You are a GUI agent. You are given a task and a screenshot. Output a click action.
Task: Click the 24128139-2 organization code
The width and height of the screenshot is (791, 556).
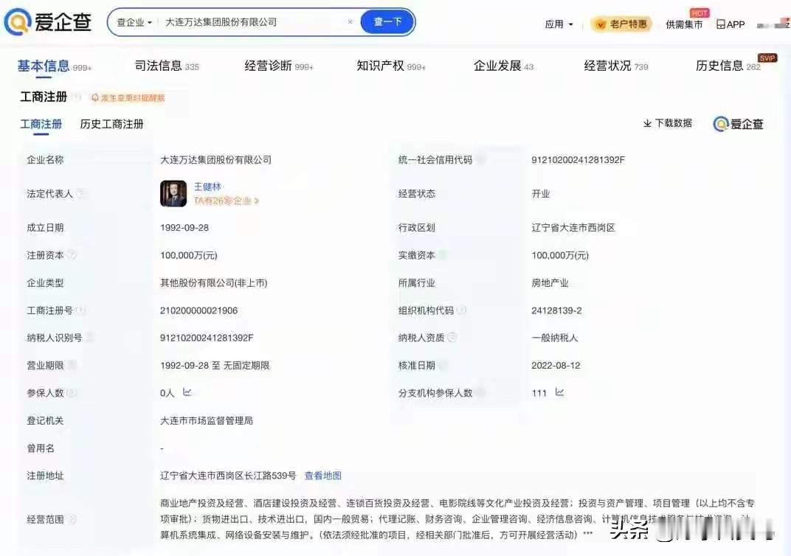[x=556, y=310]
